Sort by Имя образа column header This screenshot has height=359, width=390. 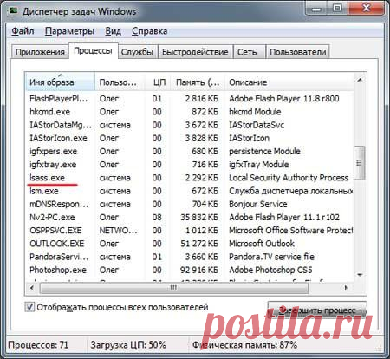pos(60,82)
